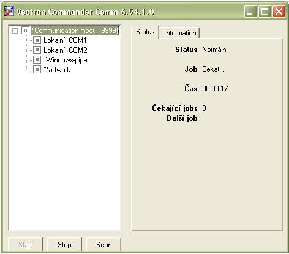This screenshot has width=289, height=254.
Task: Click the Stop button
Action: tap(64, 244)
